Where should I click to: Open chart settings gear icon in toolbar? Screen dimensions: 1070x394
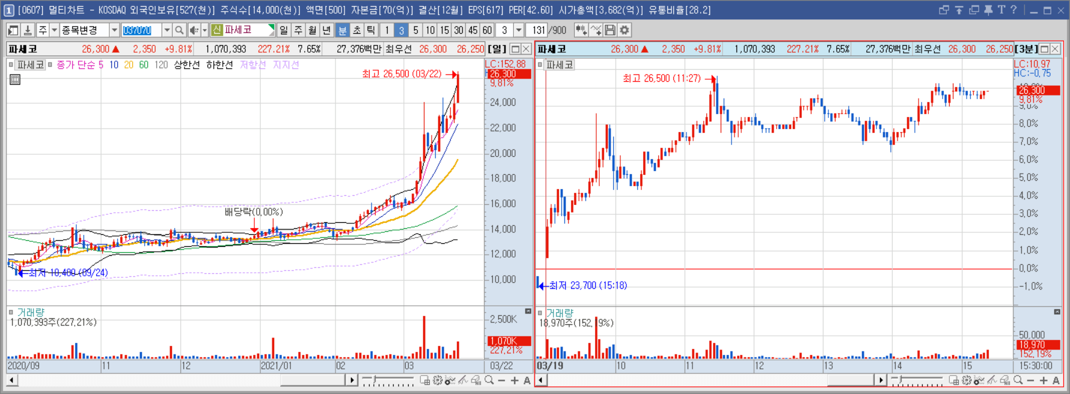(x=625, y=30)
